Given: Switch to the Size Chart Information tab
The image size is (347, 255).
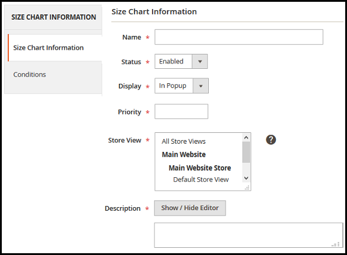Looking at the screenshot, I should pyautogui.click(x=55, y=48).
